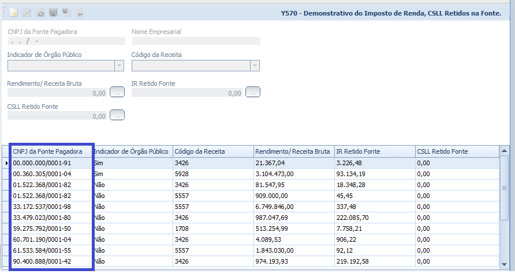Click the Nome Empresarial input field
The image size is (515, 274).
[x=196, y=41]
